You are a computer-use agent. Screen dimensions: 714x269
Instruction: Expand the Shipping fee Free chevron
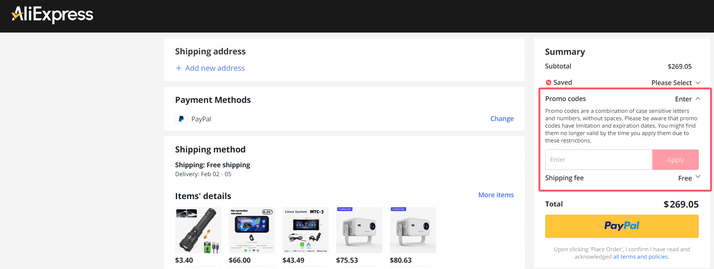click(x=698, y=177)
